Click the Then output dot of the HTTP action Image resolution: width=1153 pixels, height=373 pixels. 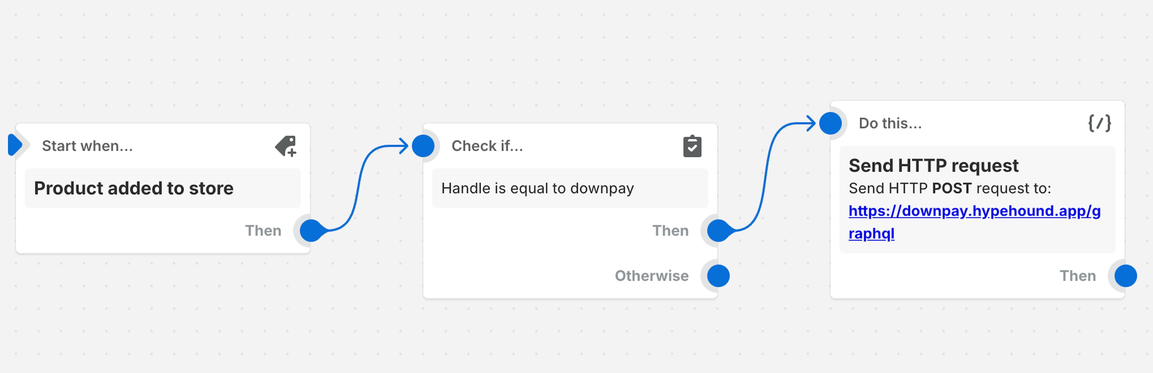(x=1125, y=276)
